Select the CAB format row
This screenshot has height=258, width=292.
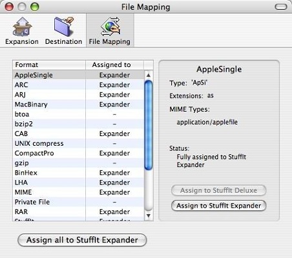coord(78,134)
